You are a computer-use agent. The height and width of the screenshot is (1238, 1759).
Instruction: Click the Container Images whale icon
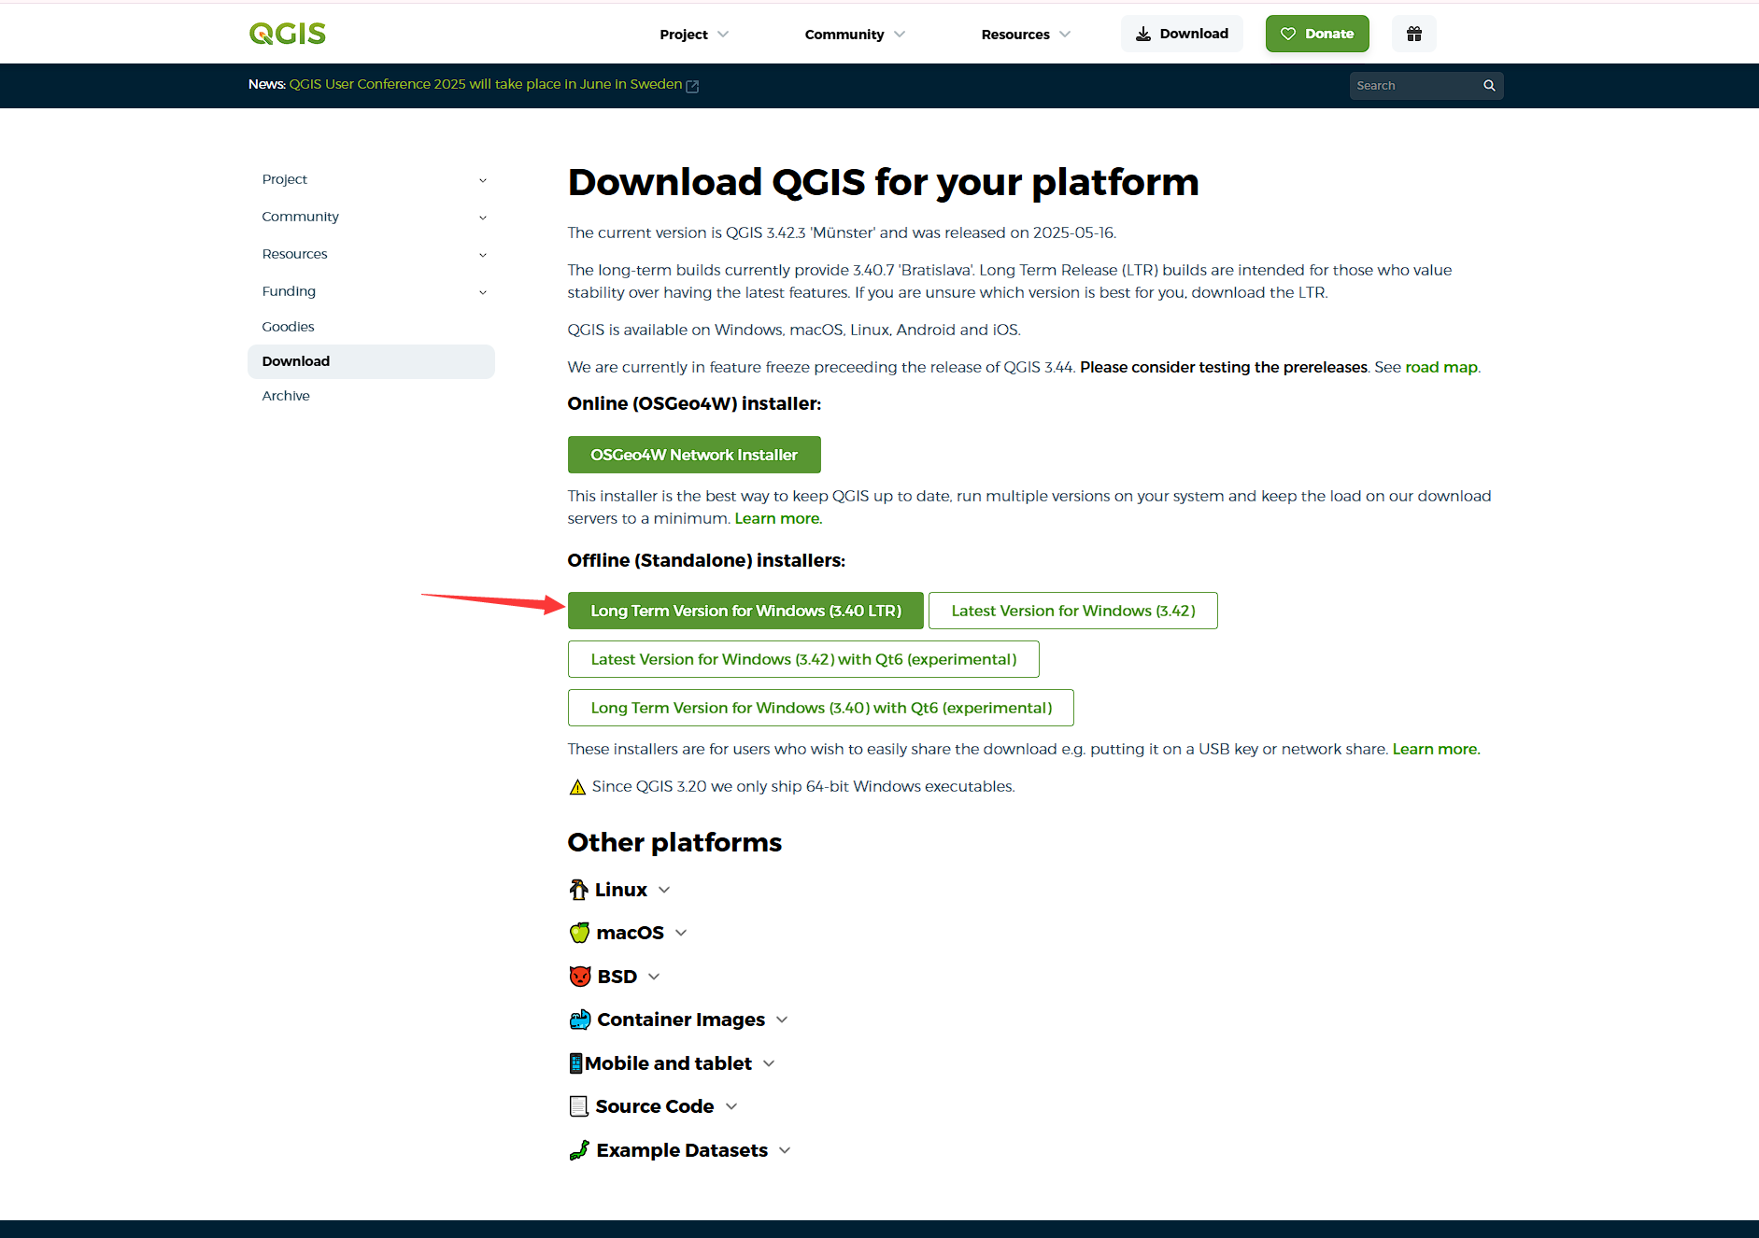(580, 1020)
